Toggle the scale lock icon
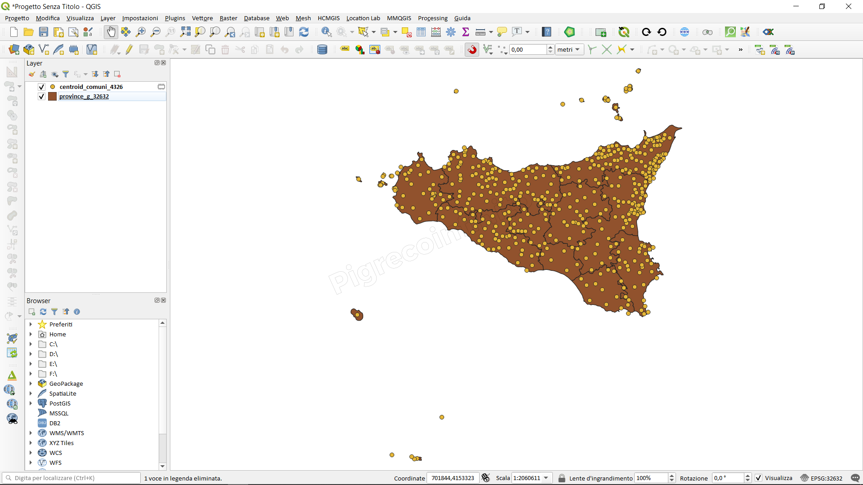863x485 pixels. pos(562,478)
